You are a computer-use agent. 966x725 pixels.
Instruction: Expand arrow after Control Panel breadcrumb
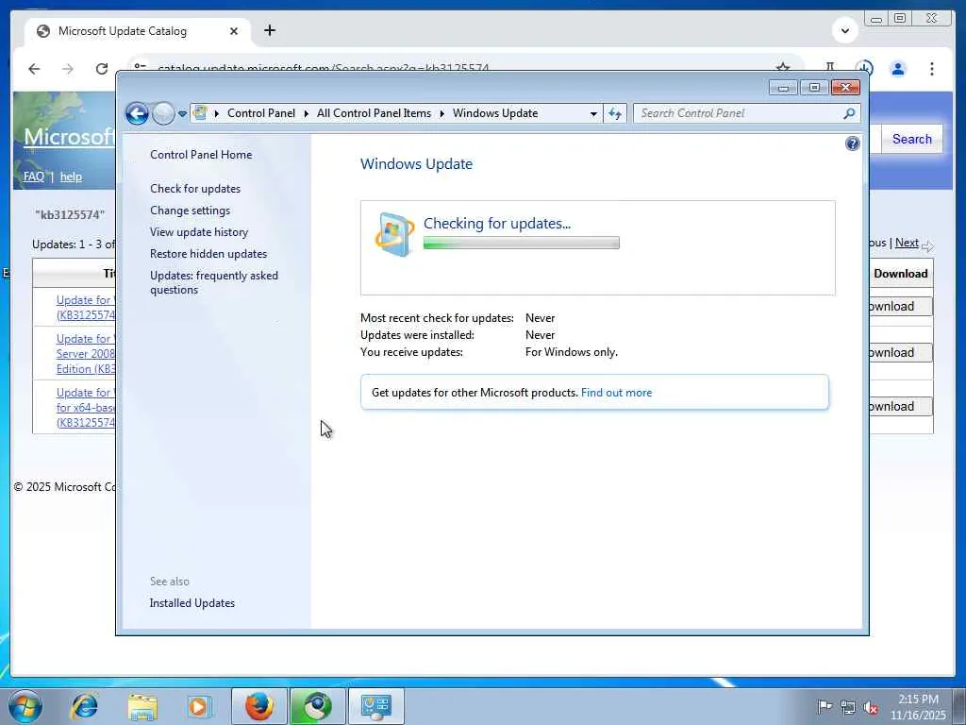pos(307,114)
